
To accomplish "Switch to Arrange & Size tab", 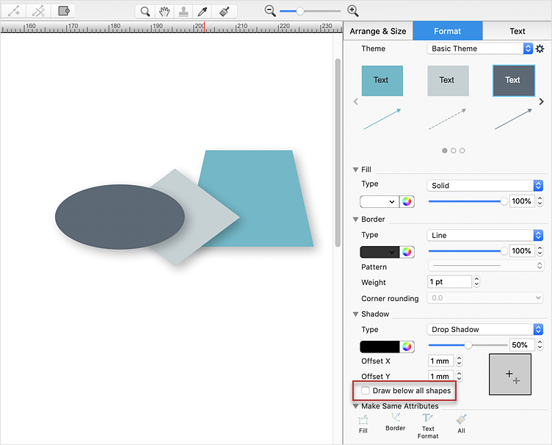I will click(377, 31).
